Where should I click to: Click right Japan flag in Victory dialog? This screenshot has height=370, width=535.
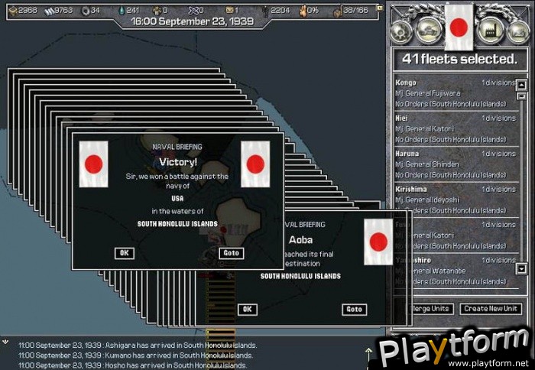[x=255, y=164]
